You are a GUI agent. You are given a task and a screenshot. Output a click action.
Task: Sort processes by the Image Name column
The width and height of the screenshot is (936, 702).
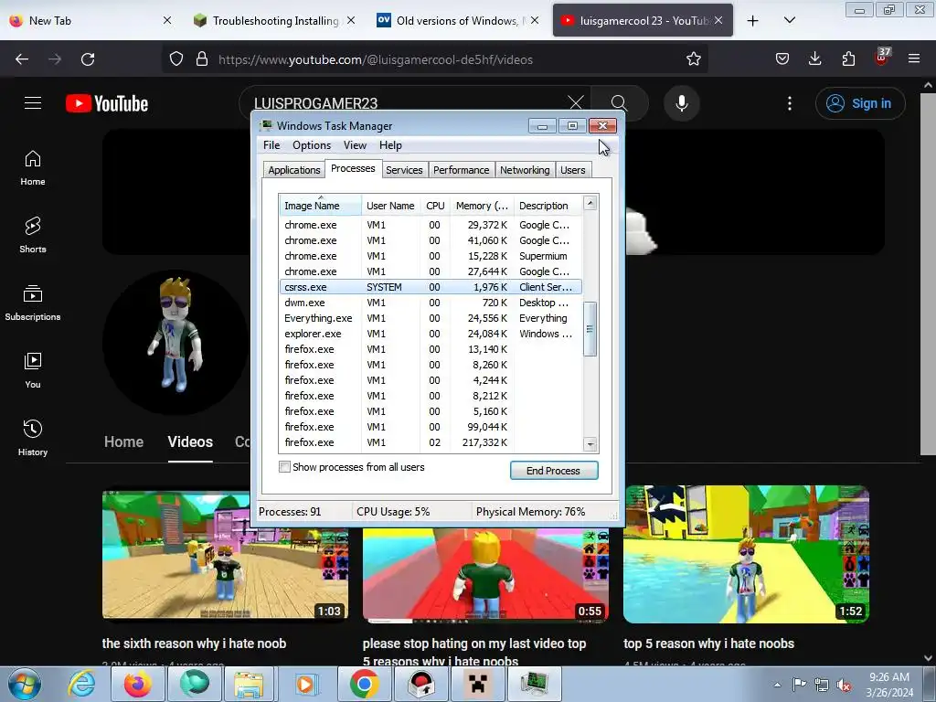pyautogui.click(x=320, y=206)
